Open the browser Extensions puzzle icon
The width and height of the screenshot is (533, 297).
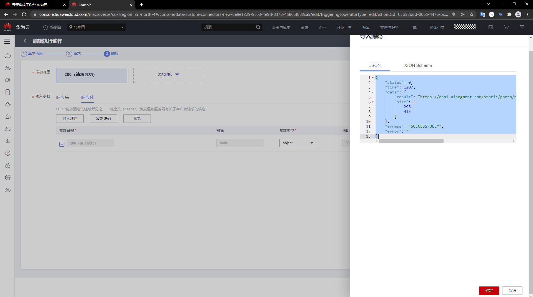tap(509, 14)
